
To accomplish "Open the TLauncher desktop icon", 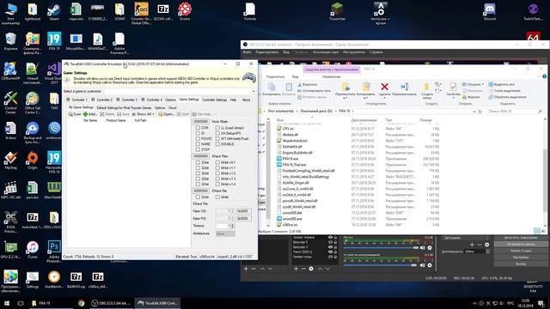I will [x=338, y=11].
